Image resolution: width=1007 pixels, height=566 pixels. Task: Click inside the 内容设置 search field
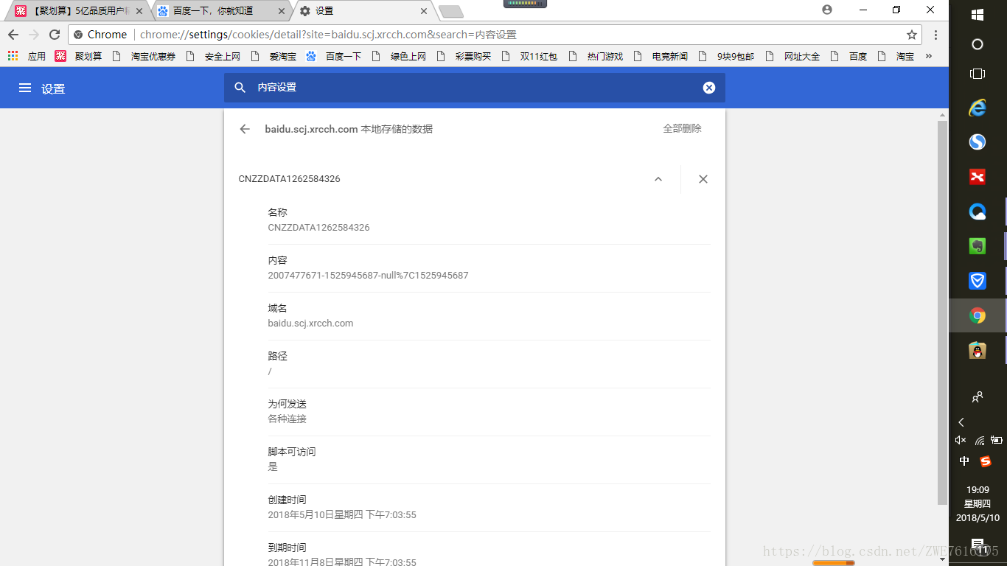click(x=475, y=88)
